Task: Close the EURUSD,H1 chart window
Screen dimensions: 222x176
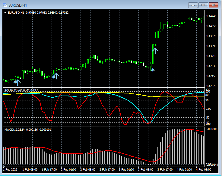Action: [214, 5]
